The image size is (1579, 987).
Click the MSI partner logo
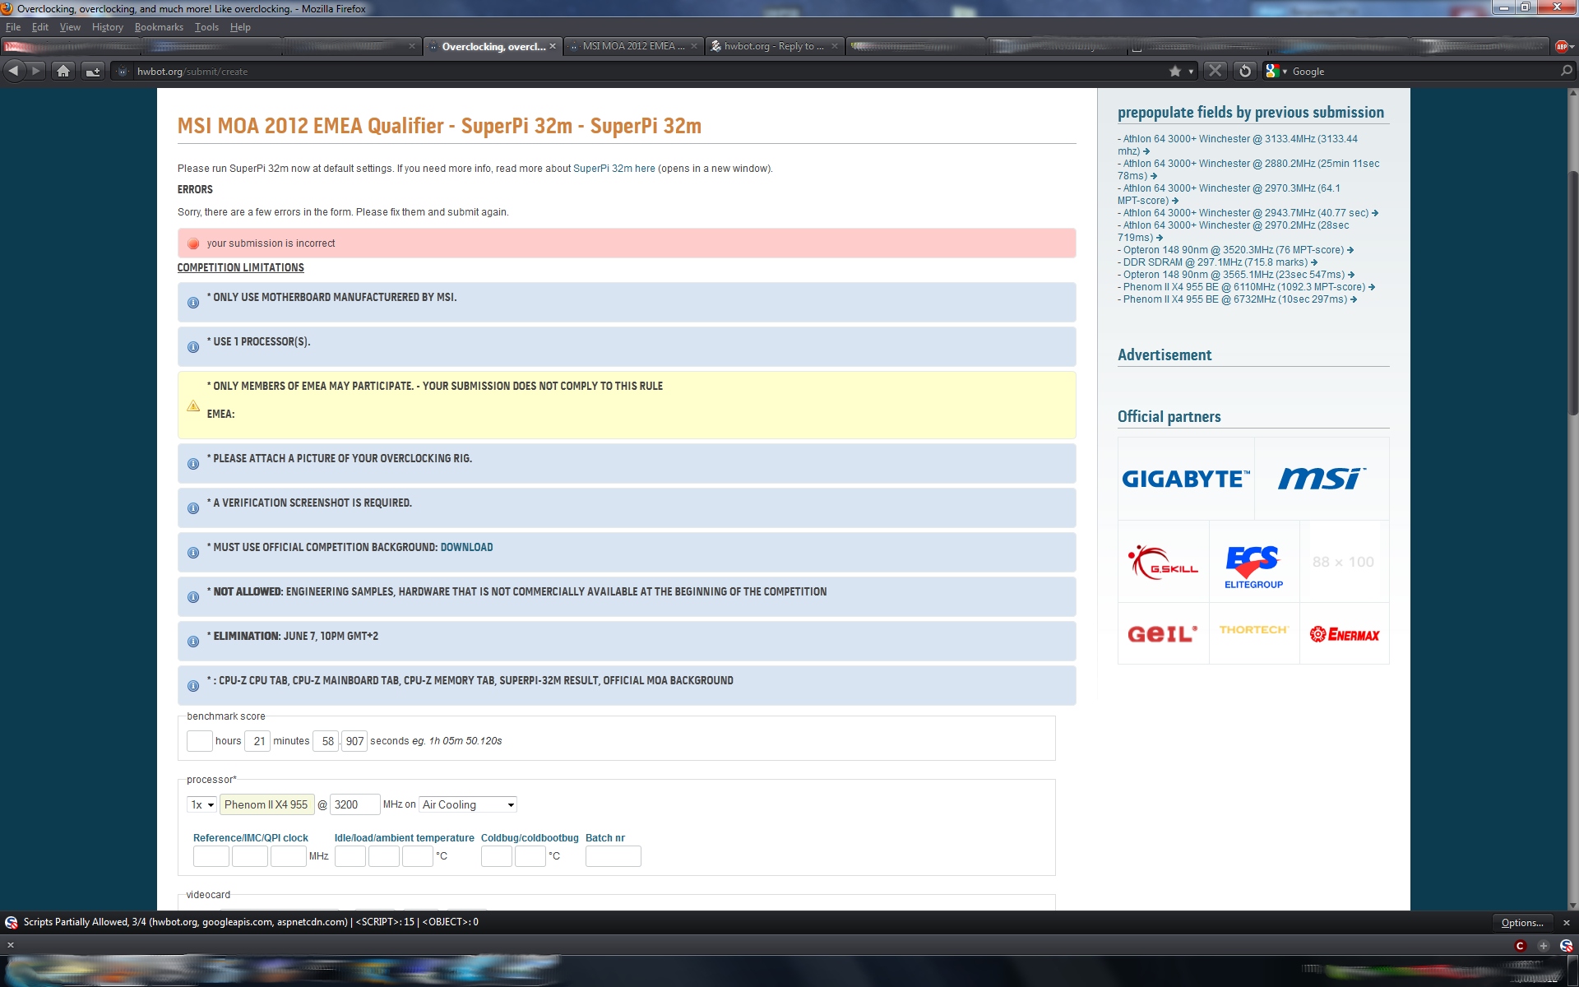click(1322, 479)
